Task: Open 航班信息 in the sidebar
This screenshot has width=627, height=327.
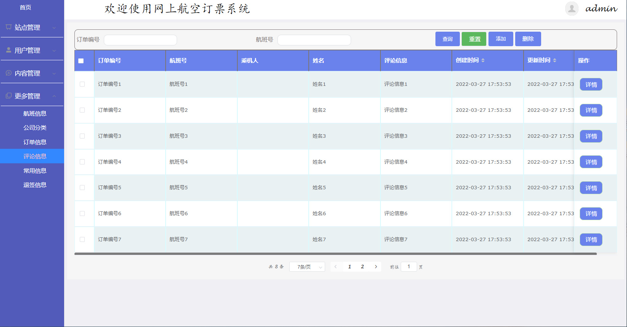Action: pos(35,113)
